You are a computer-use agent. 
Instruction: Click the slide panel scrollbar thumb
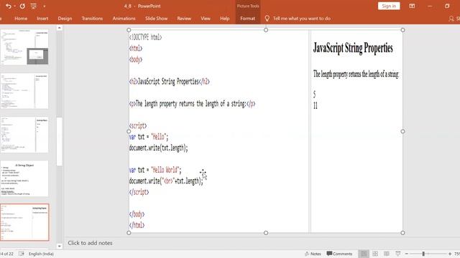click(x=59, y=142)
